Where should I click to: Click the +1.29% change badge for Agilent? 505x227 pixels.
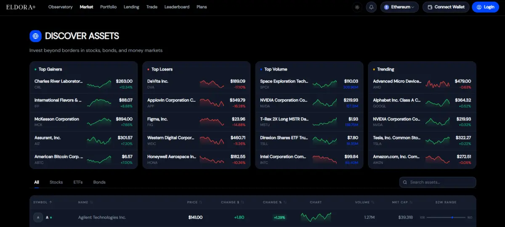click(x=279, y=217)
